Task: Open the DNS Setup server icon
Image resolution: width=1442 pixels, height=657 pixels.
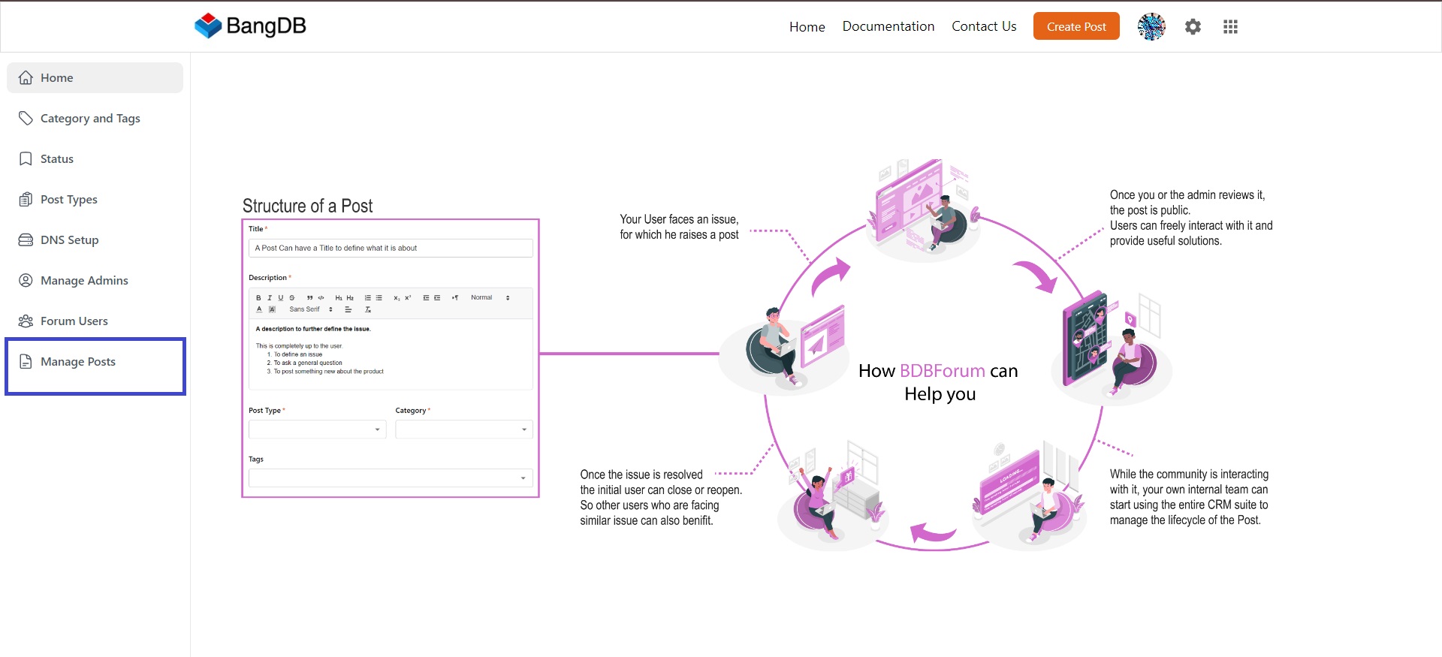Action: click(26, 240)
